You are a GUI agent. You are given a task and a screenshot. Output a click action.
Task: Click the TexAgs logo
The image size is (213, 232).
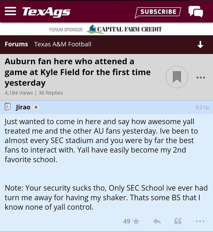(46, 12)
